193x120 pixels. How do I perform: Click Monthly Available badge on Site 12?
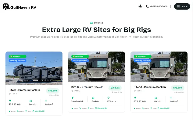pyautogui.click(x=80, y=61)
